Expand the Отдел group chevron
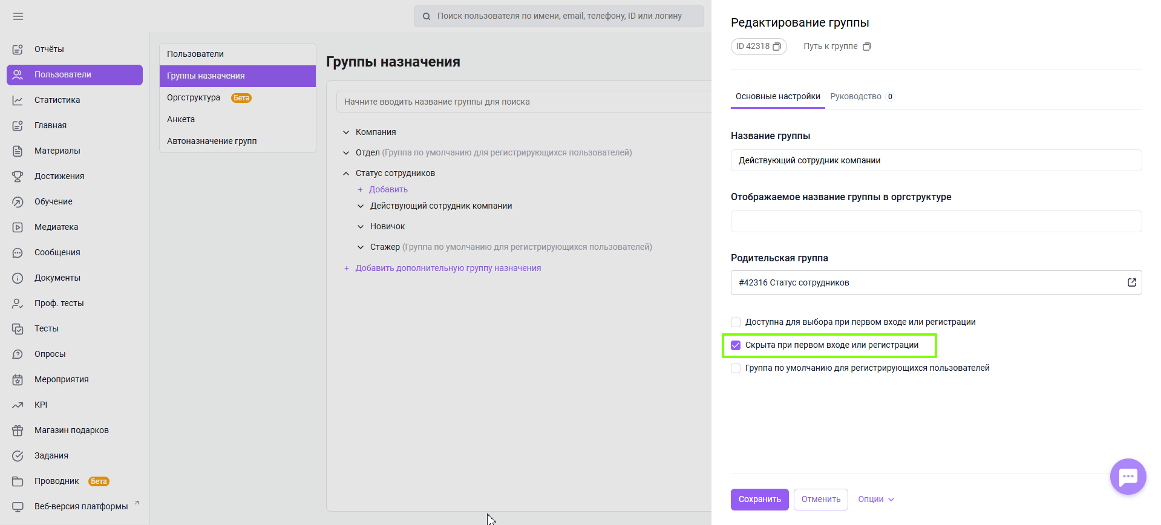 pyautogui.click(x=346, y=153)
